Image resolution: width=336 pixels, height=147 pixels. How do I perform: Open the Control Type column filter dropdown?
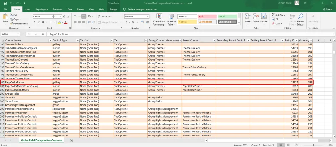pos(77,41)
